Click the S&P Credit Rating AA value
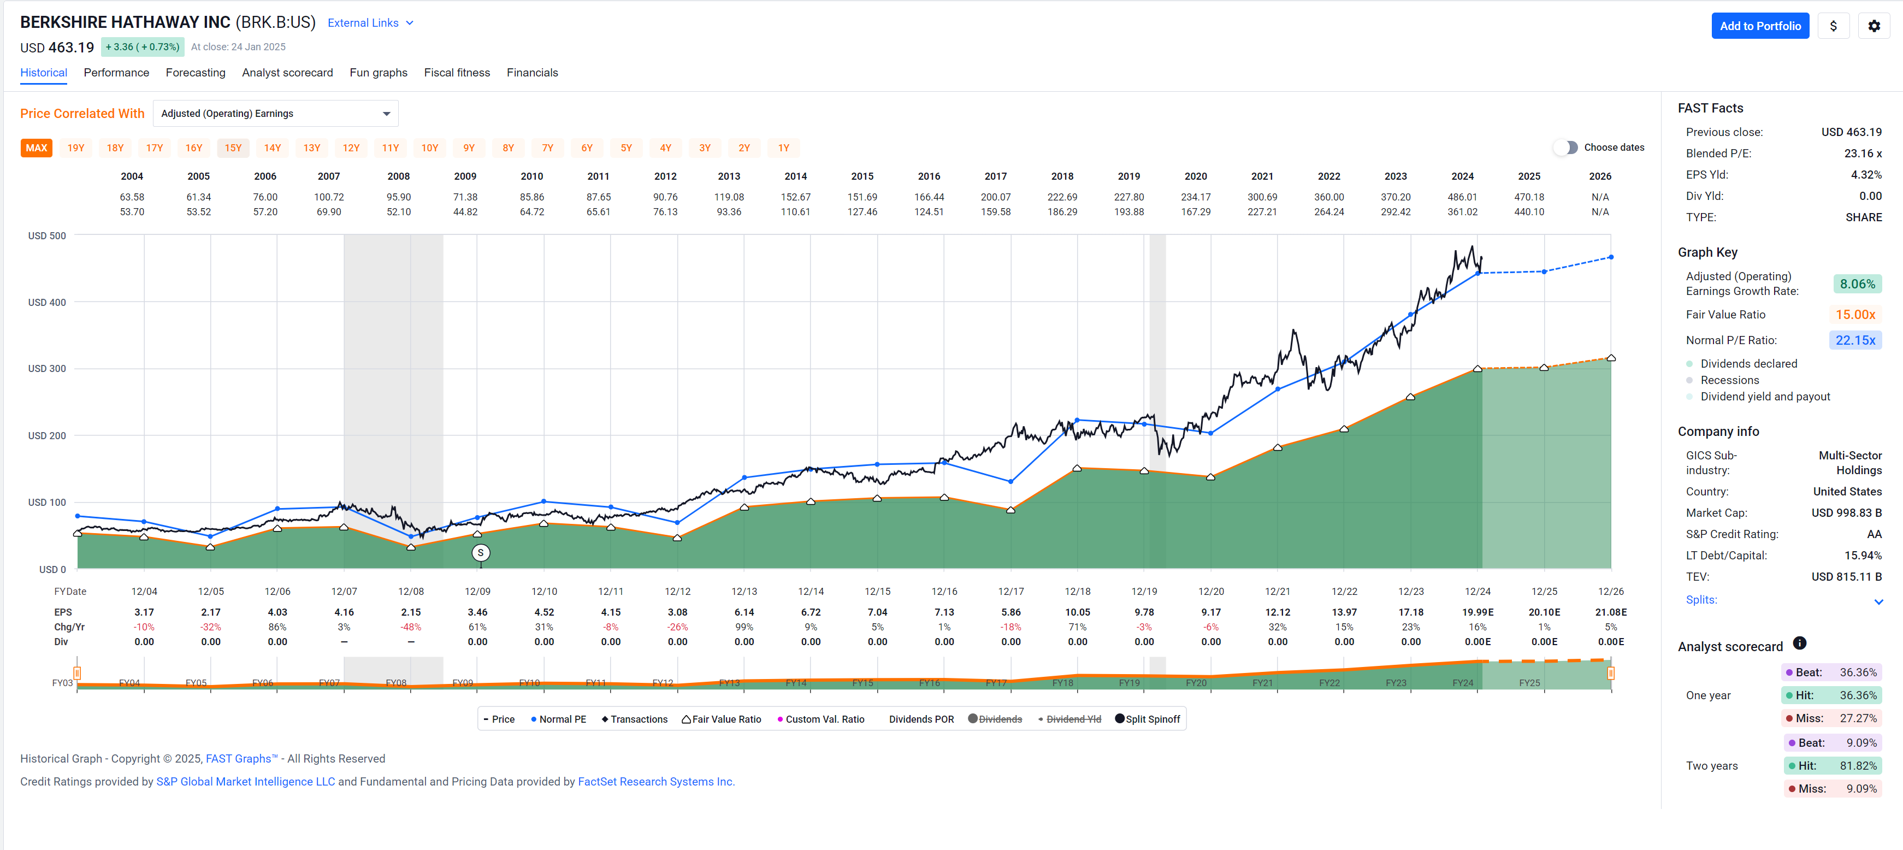The width and height of the screenshot is (1903, 850). [x=1874, y=534]
